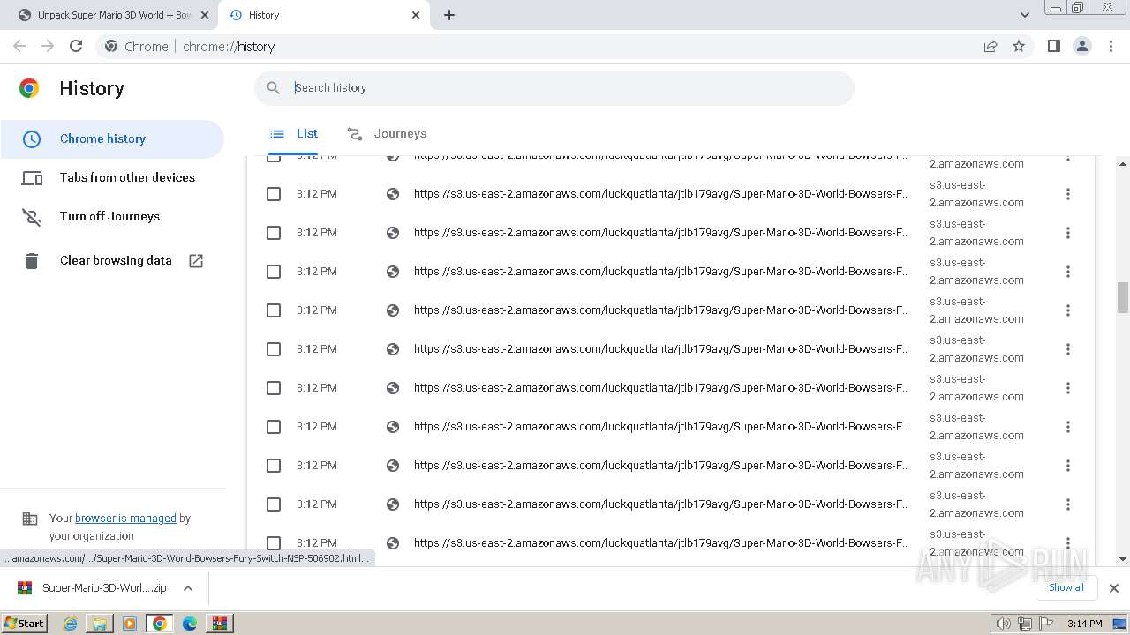Click the scrollbar down arrow
Image resolution: width=1130 pixels, height=635 pixels.
coord(1123,559)
